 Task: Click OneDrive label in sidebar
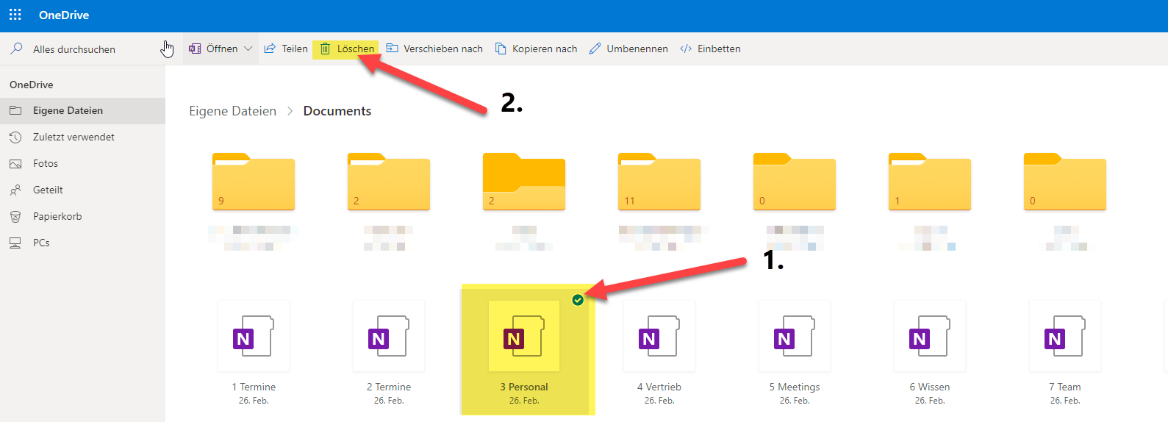32,85
